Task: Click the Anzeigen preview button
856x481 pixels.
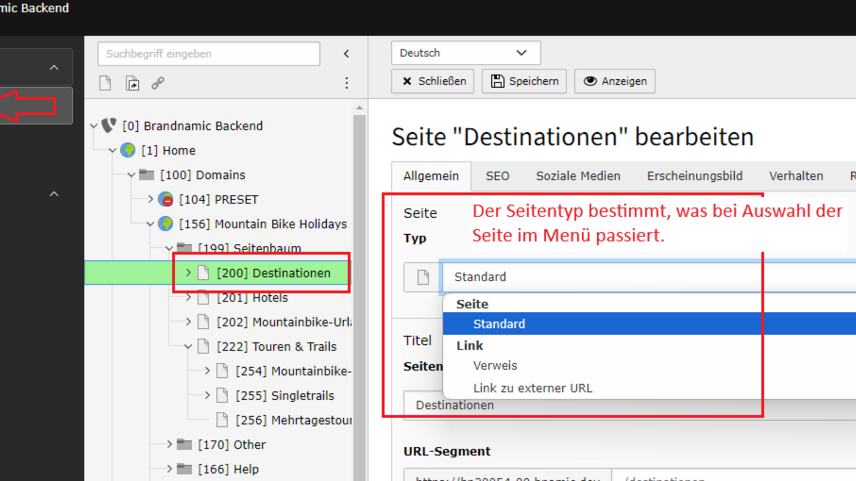Action: pyautogui.click(x=615, y=81)
